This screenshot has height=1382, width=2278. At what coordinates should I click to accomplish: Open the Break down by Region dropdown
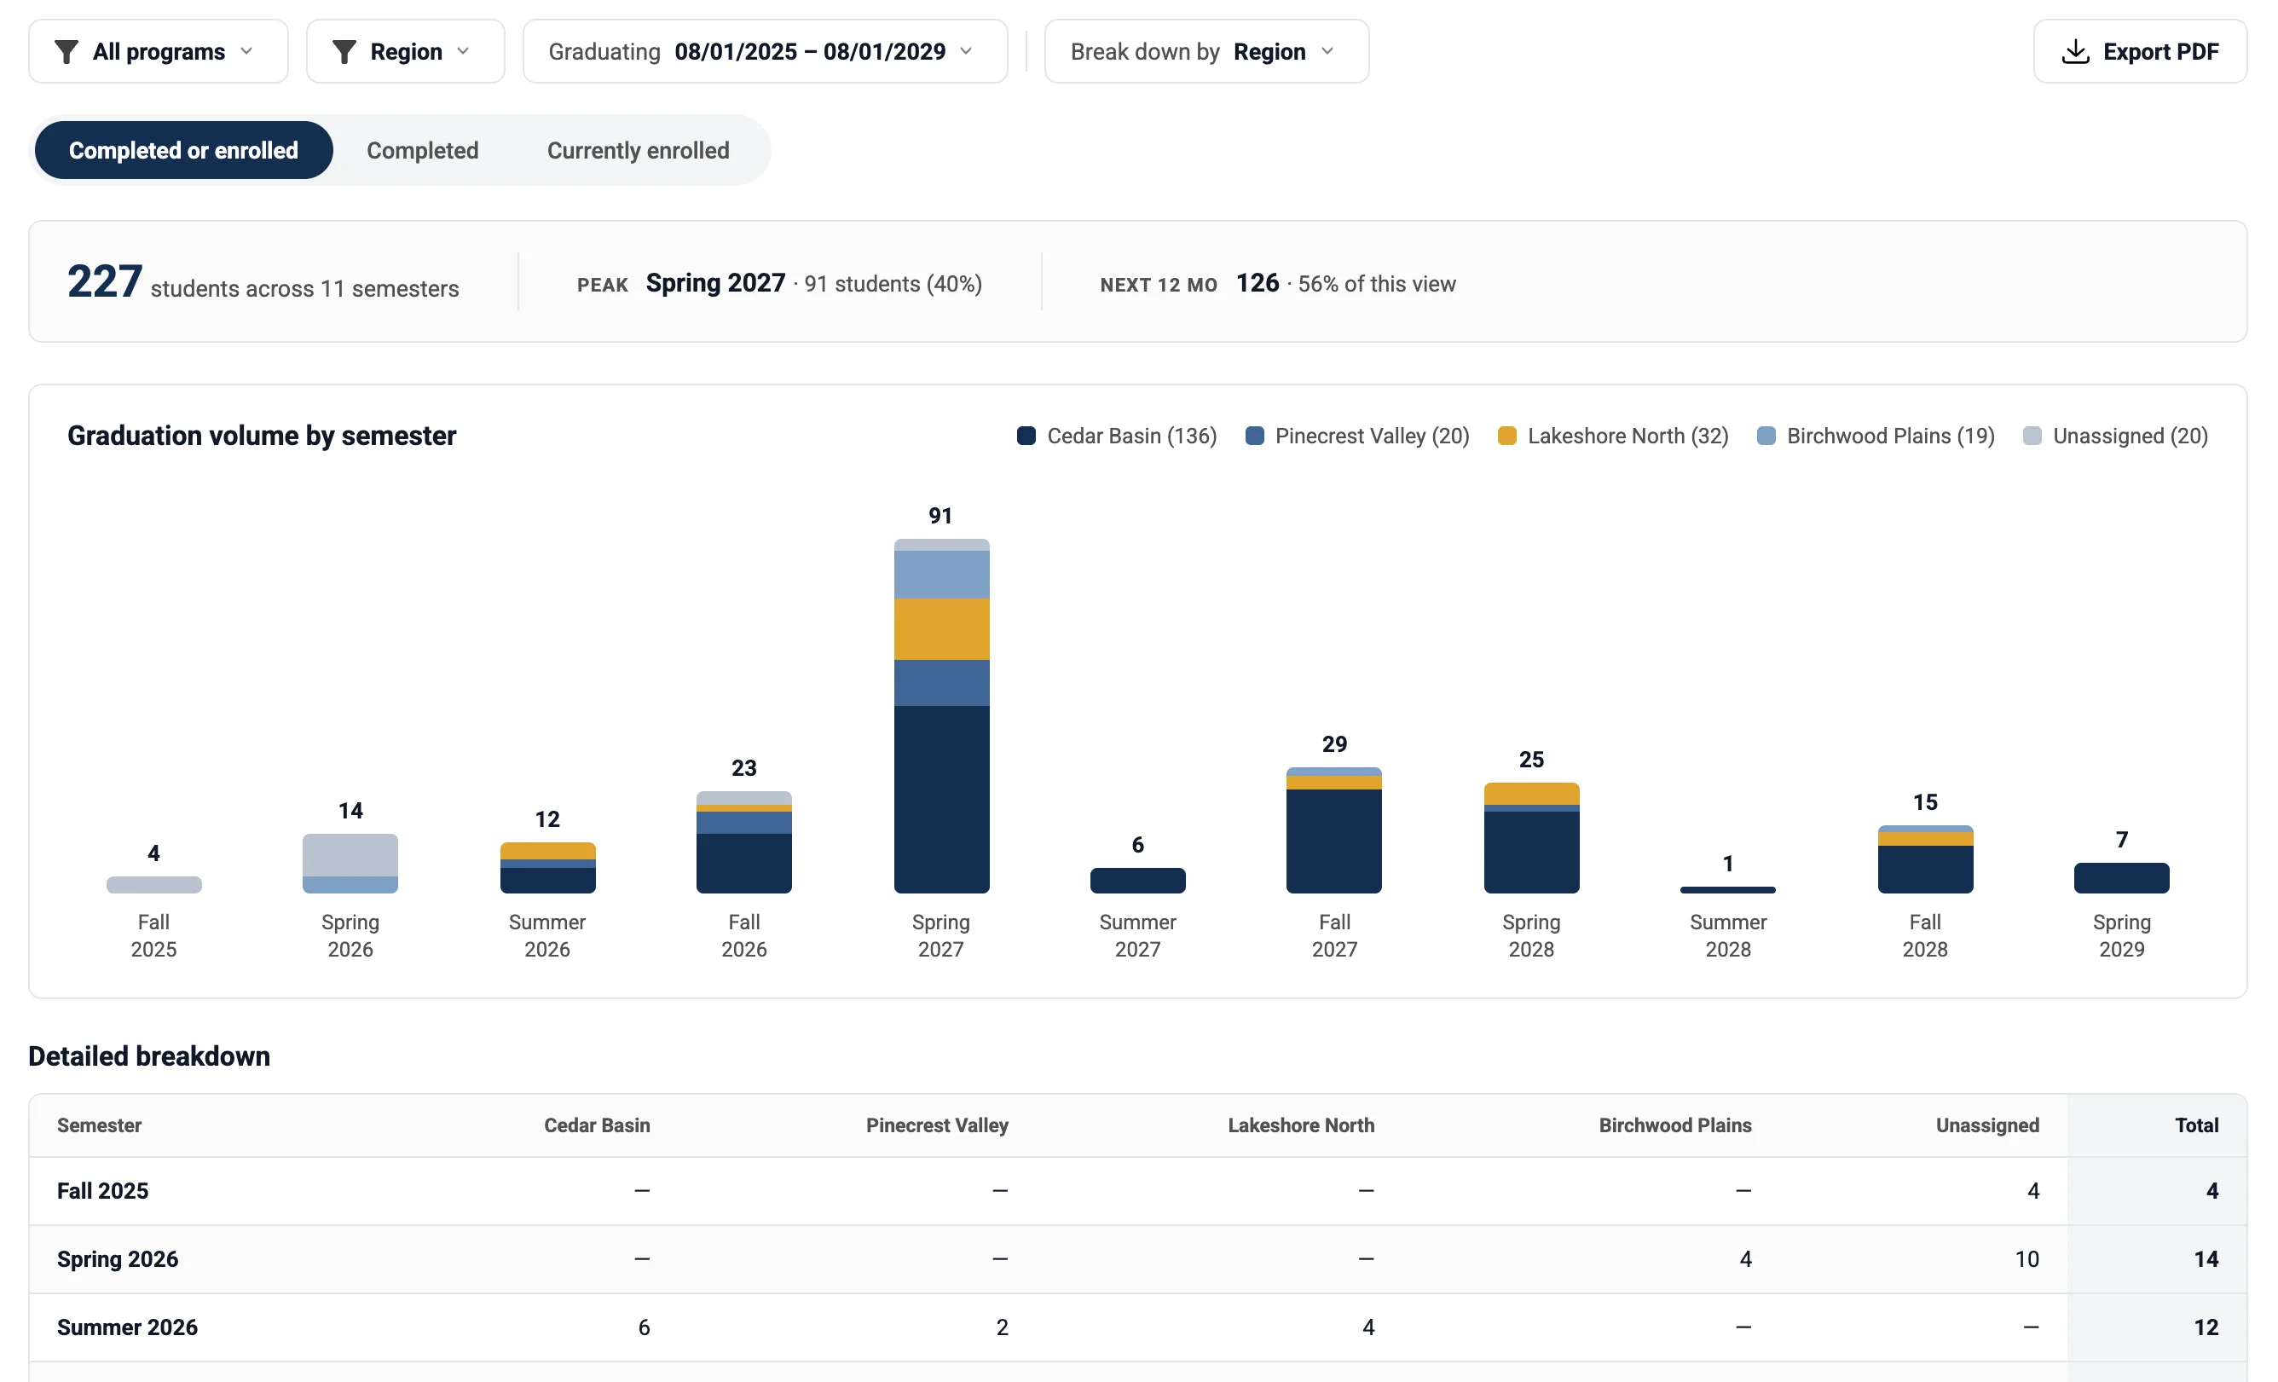point(1205,52)
